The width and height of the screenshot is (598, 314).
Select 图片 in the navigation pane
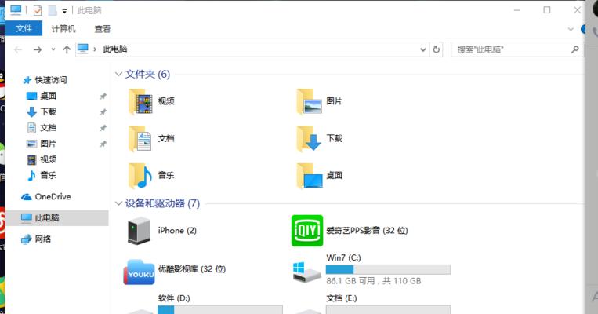point(42,144)
